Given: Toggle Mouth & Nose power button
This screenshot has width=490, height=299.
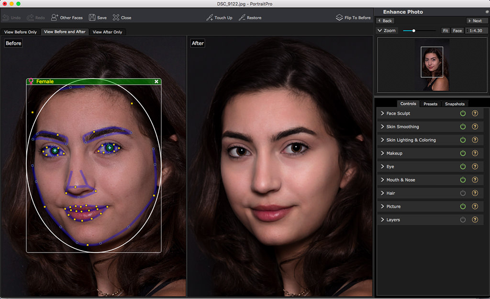Looking at the screenshot, I should [x=463, y=180].
